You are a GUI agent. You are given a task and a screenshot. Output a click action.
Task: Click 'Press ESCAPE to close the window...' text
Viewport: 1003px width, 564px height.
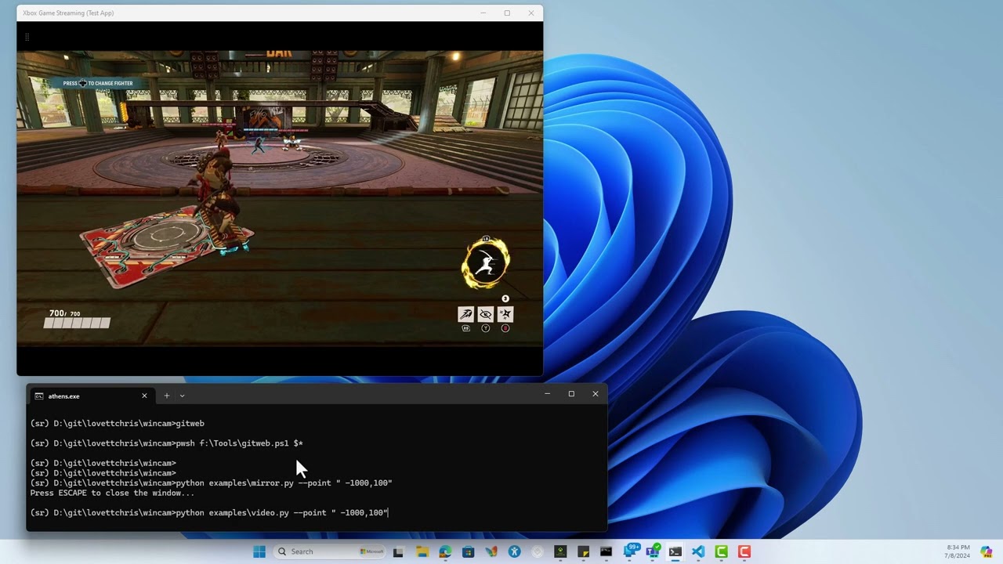tap(112, 493)
